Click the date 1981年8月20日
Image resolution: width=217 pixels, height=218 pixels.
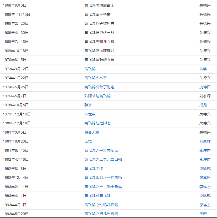click(16, 141)
